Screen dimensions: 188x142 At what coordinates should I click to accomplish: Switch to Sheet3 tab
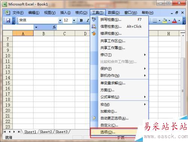(x=61, y=132)
